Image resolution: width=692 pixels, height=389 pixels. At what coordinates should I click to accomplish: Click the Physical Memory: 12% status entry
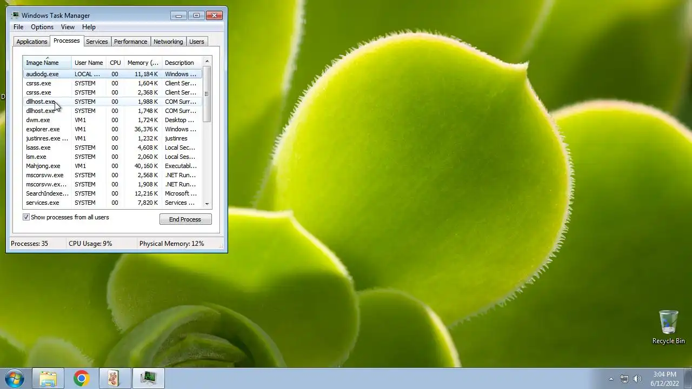point(172,244)
